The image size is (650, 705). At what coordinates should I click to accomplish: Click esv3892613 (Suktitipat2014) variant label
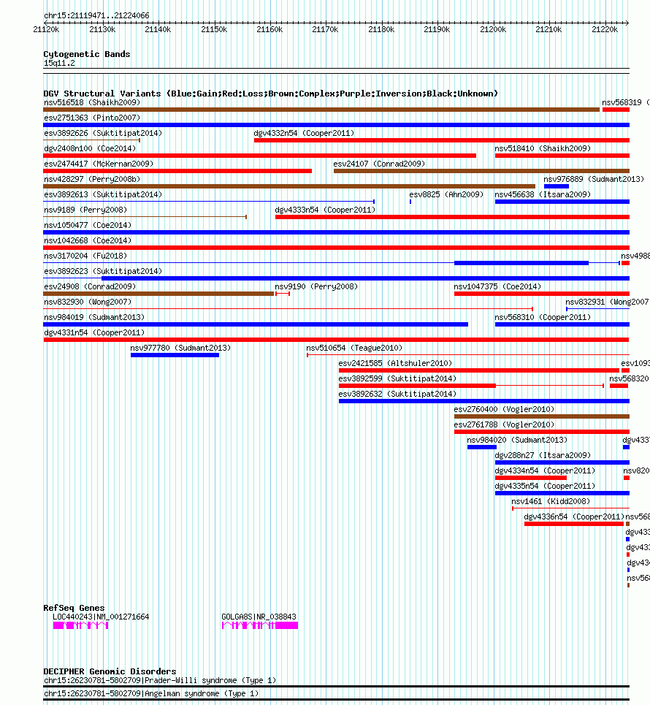pyautogui.click(x=103, y=194)
